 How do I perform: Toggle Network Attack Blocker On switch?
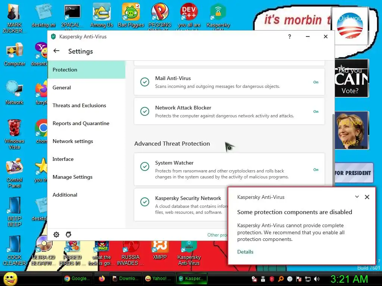316,112
